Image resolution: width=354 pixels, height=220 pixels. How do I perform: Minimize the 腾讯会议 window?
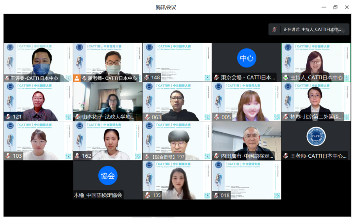click(x=324, y=7)
